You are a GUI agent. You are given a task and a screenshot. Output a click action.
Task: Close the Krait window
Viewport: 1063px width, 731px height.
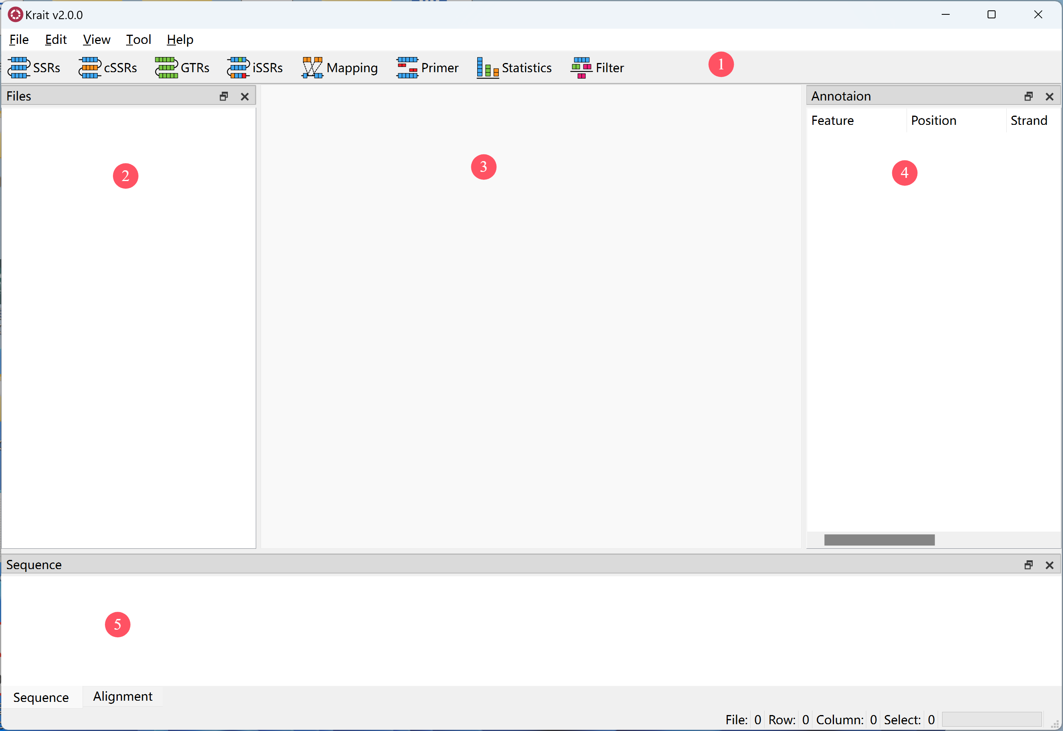click(x=1038, y=15)
